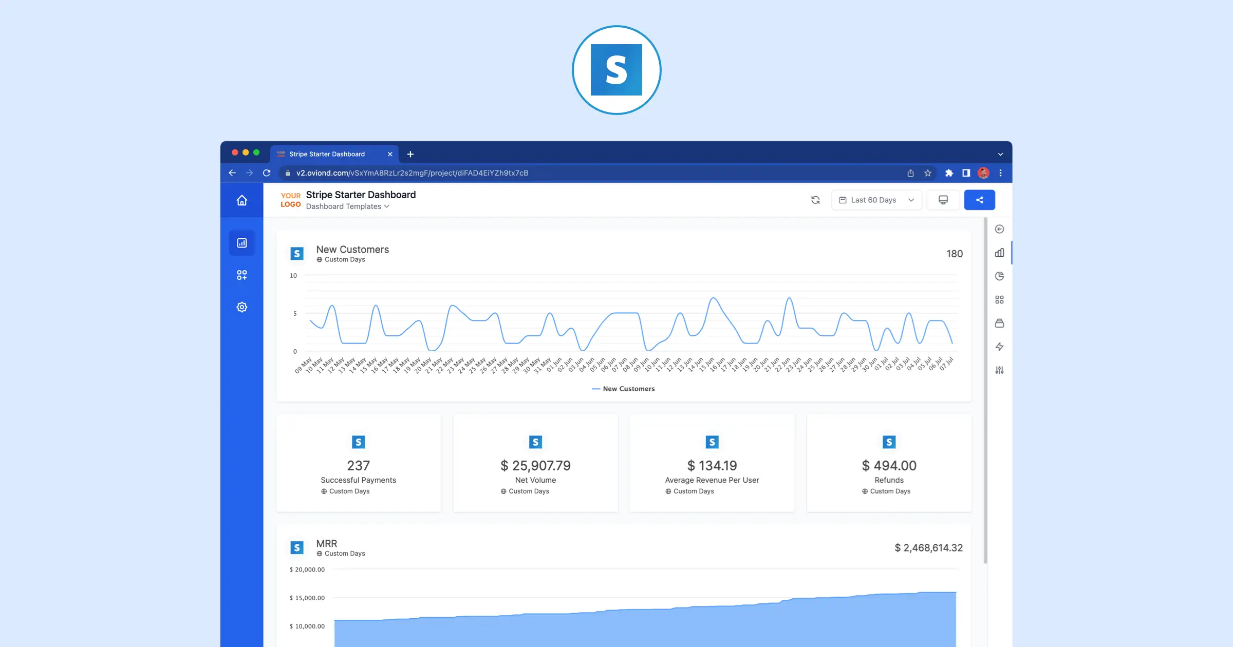
Task: Click the Stripe icon on MRR chart
Action: point(297,548)
